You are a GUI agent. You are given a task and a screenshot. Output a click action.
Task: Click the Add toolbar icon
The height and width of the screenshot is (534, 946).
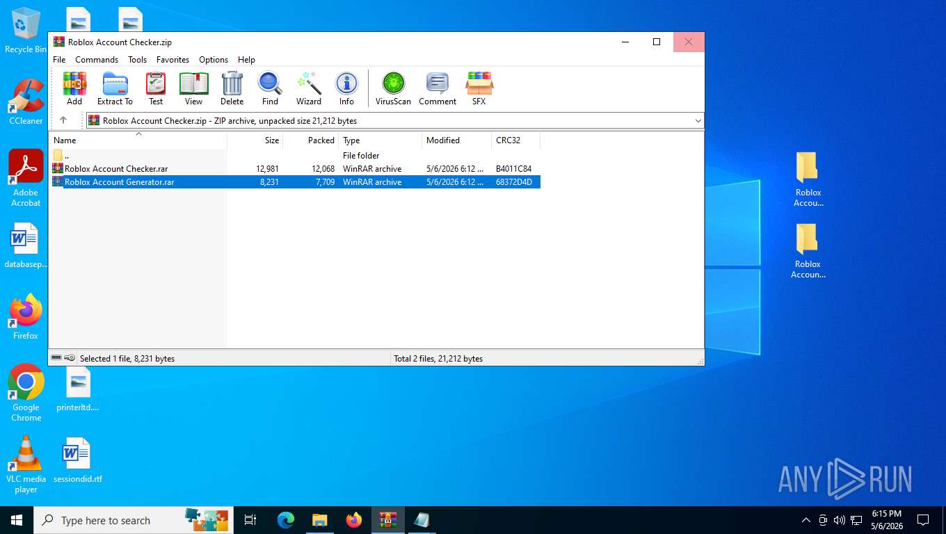click(74, 88)
